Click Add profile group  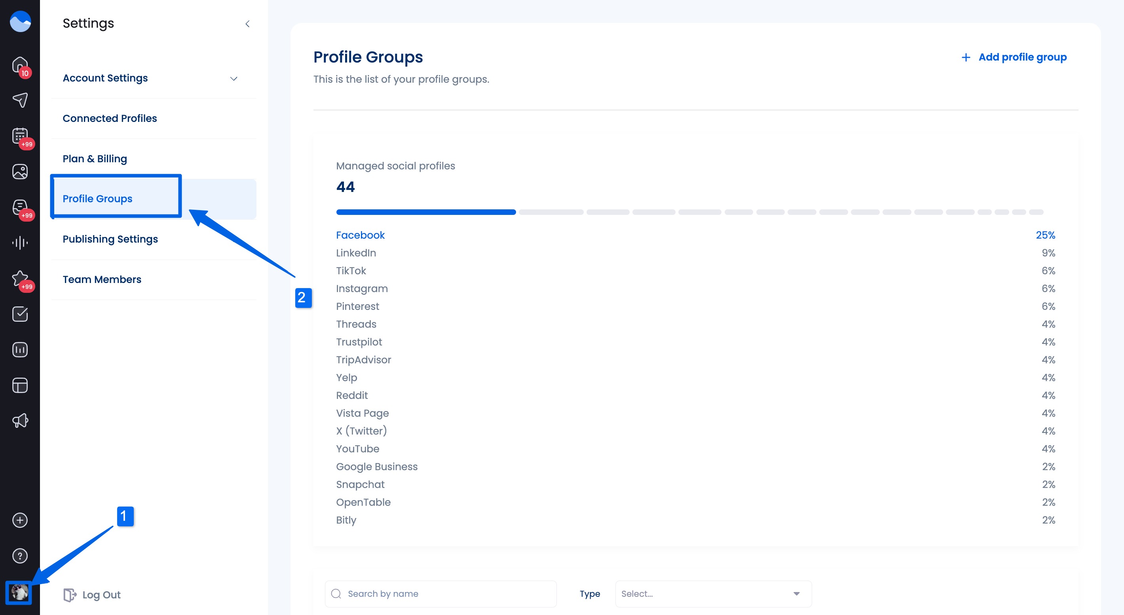[x=1014, y=57]
